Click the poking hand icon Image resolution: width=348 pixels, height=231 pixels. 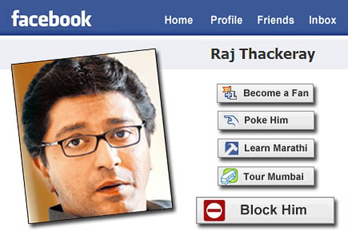pos(231,121)
